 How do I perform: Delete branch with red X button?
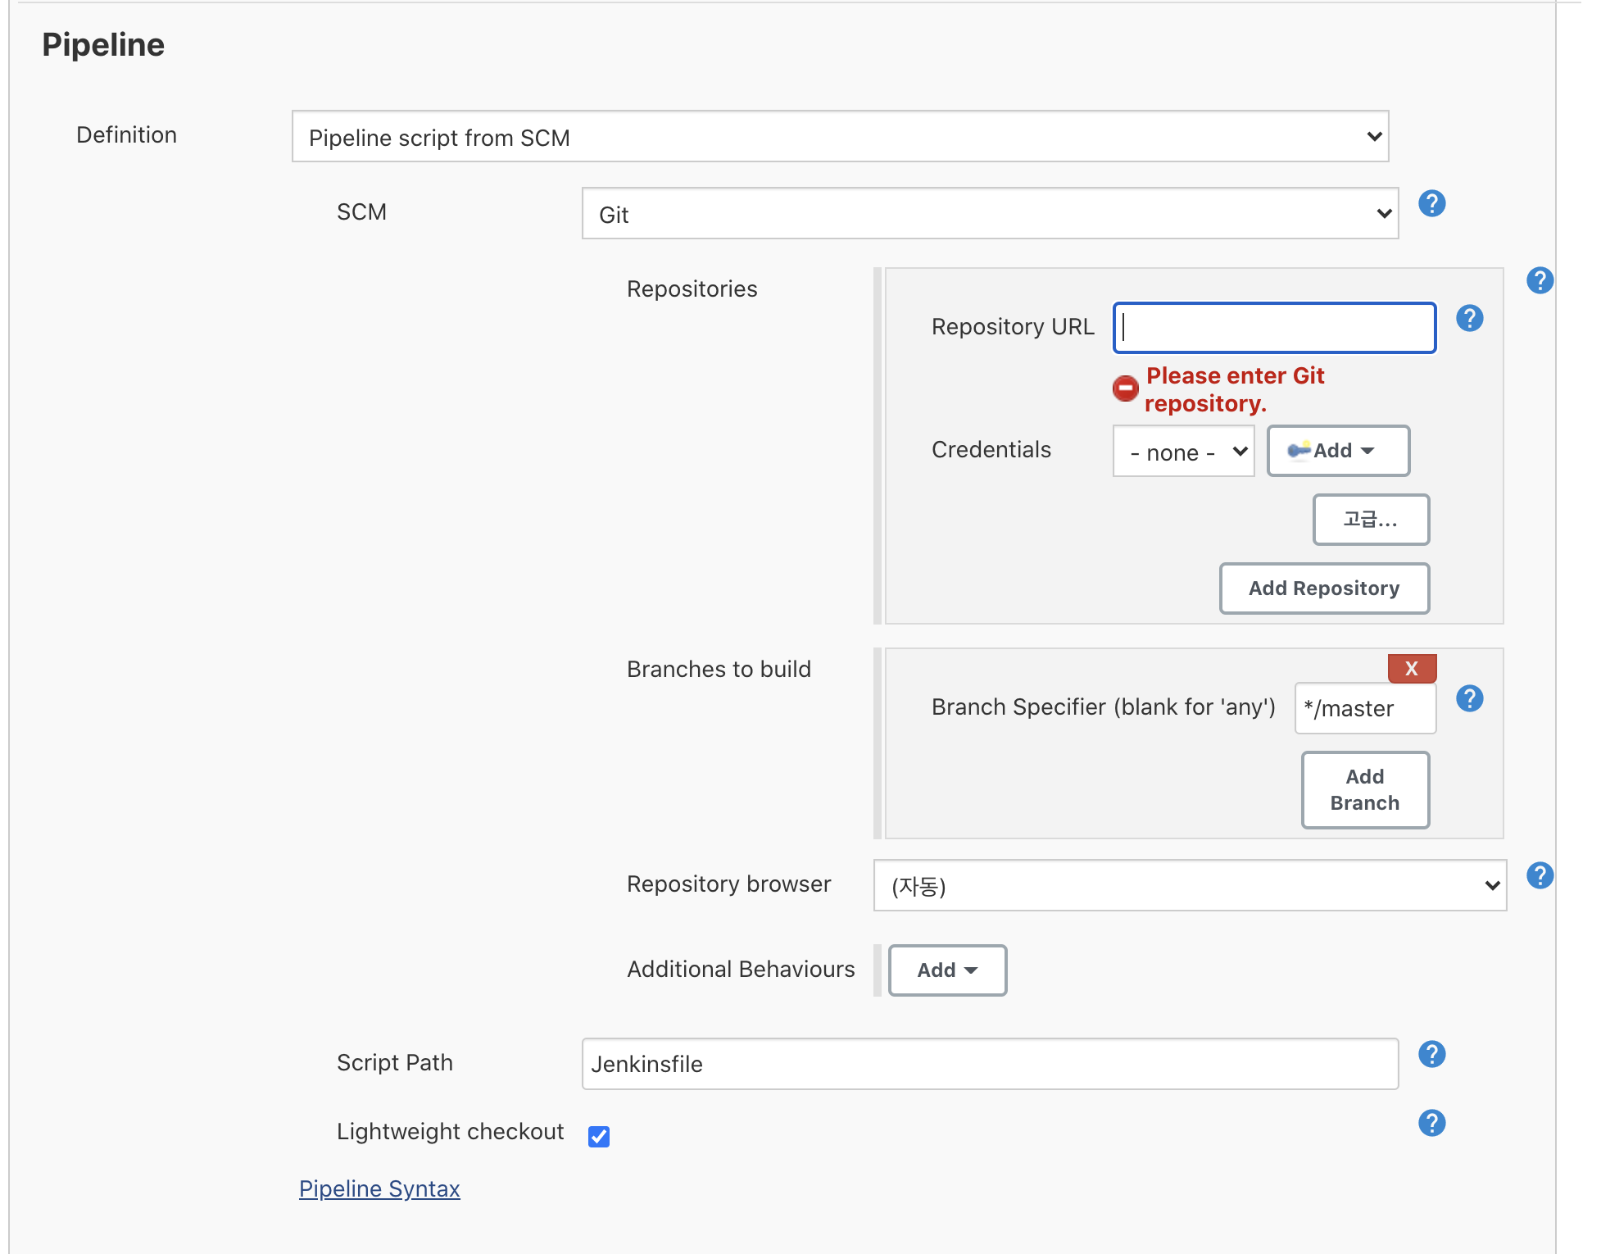coord(1412,668)
